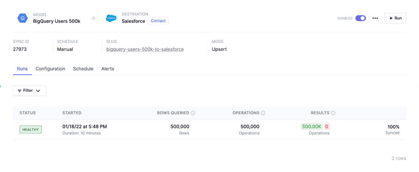Click the filter lines icon

[19, 91]
